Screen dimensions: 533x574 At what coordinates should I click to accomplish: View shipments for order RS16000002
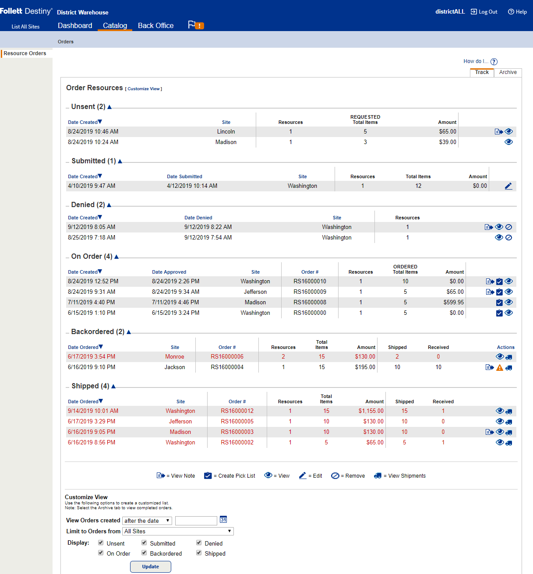(508, 443)
